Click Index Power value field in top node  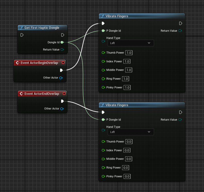127,61
